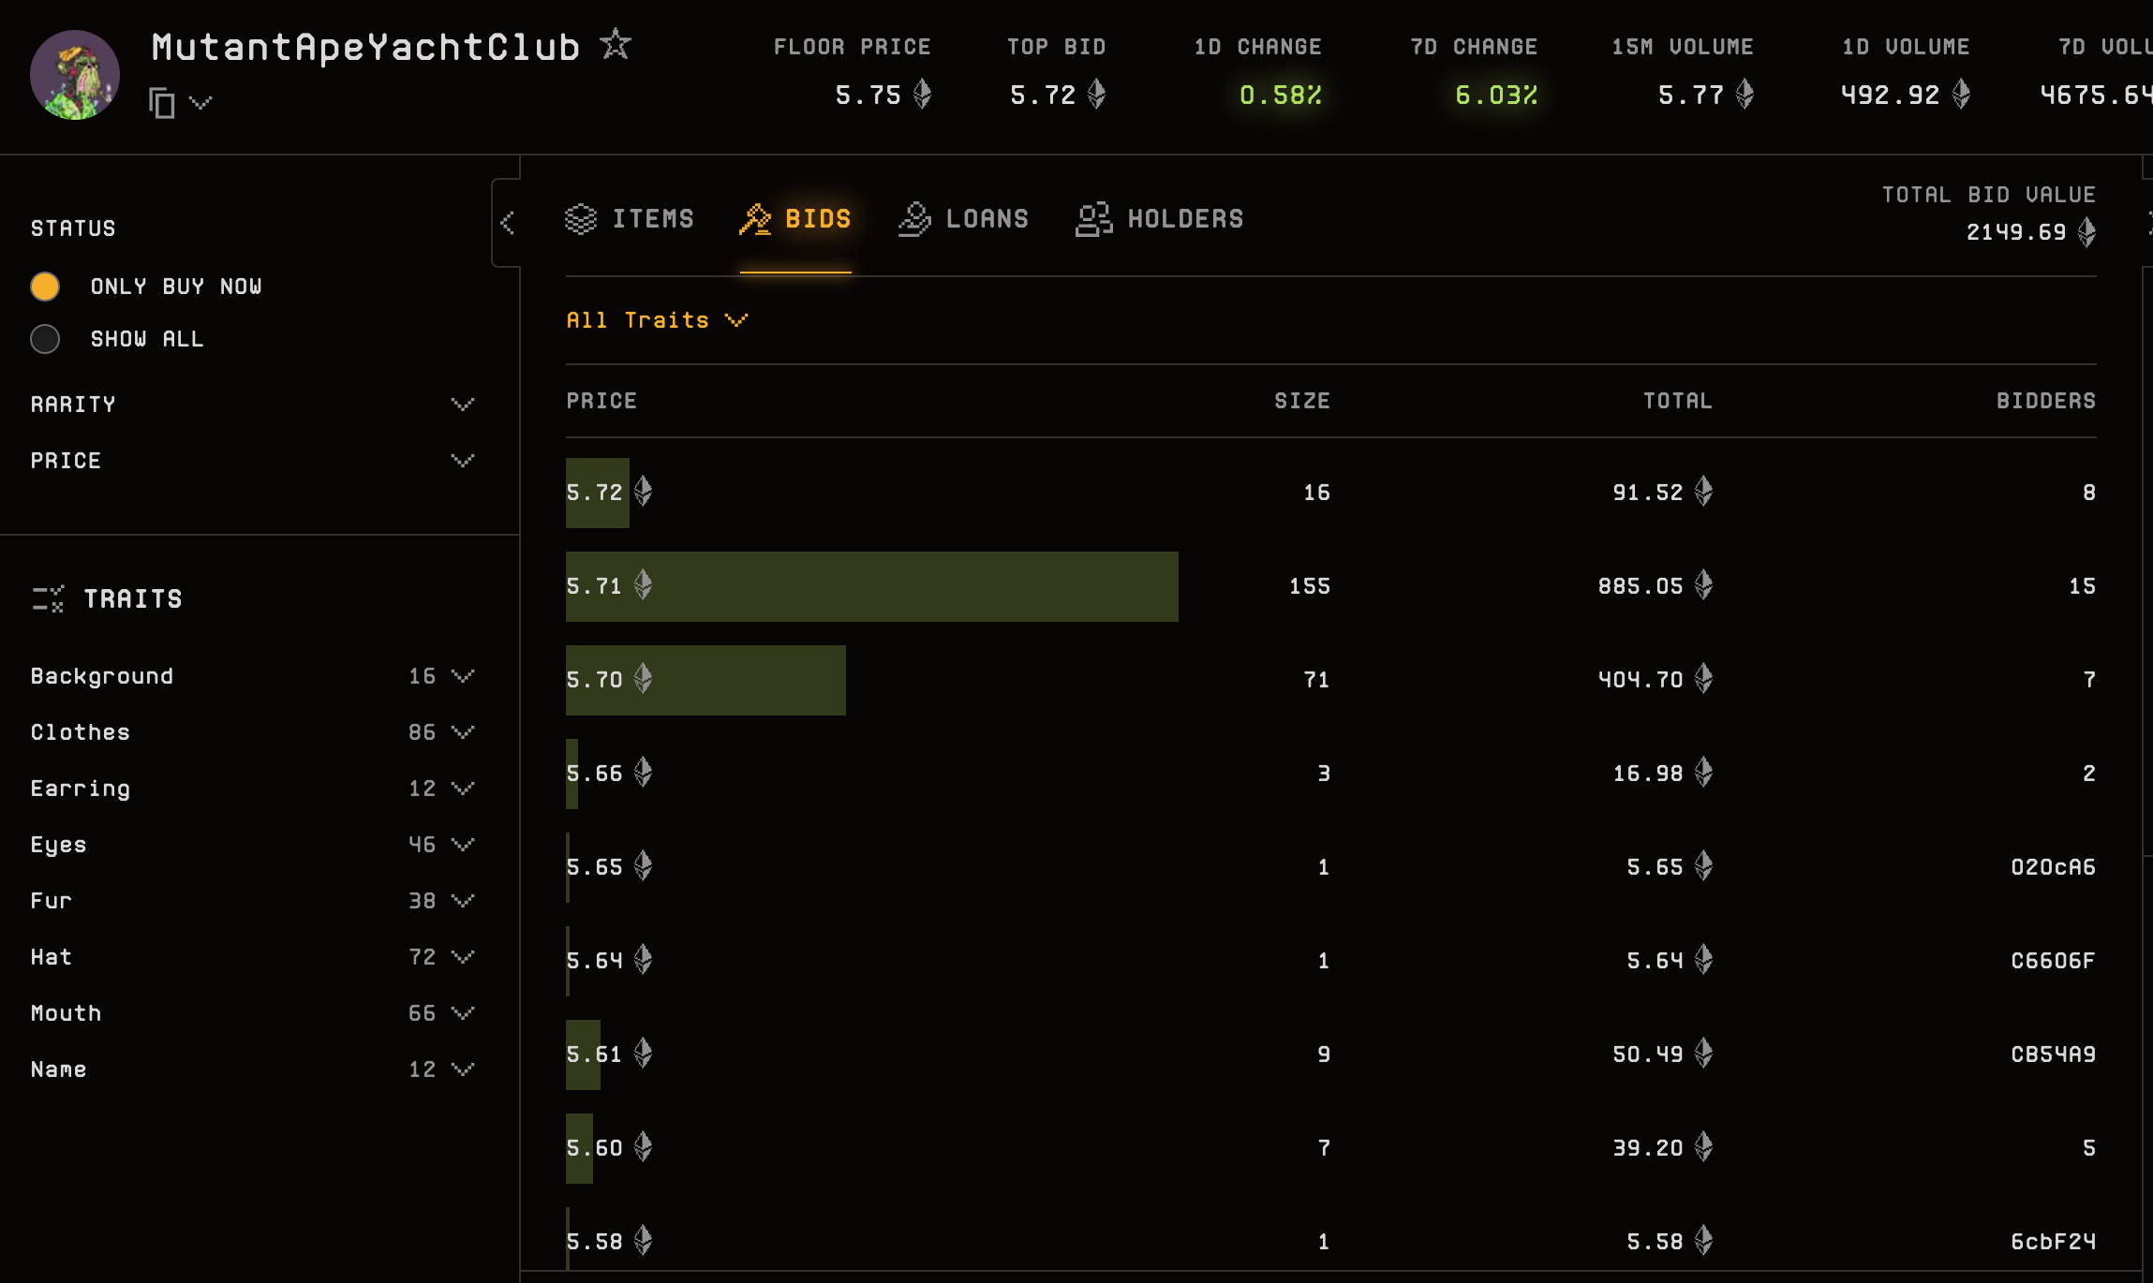Click the star to favorite MutantApeYachtClub
The height and width of the screenshot is (1283, 2153).
(616, 43)
